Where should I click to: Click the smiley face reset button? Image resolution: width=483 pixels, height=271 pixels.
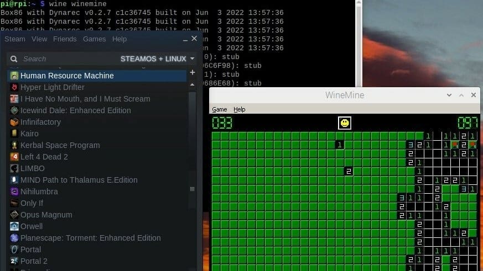click(x=345, y=123)
